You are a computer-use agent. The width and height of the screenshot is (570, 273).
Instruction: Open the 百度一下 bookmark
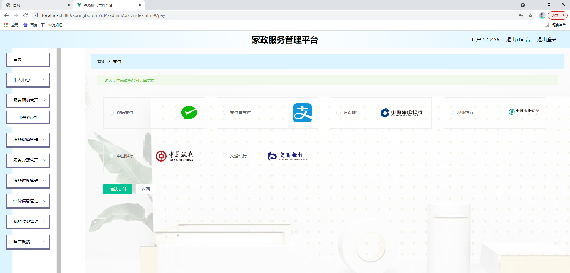[x=43, y=25]
